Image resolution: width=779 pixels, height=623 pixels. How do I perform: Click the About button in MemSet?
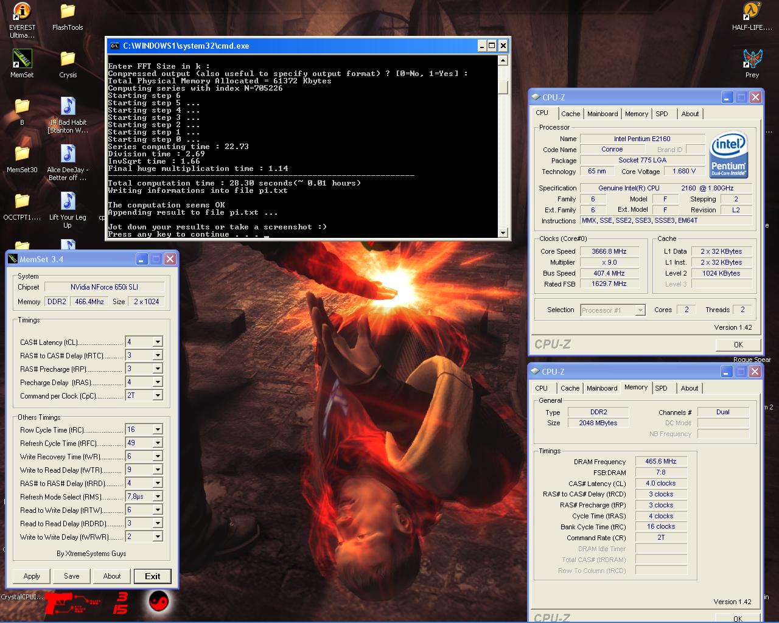coord(112,576)
